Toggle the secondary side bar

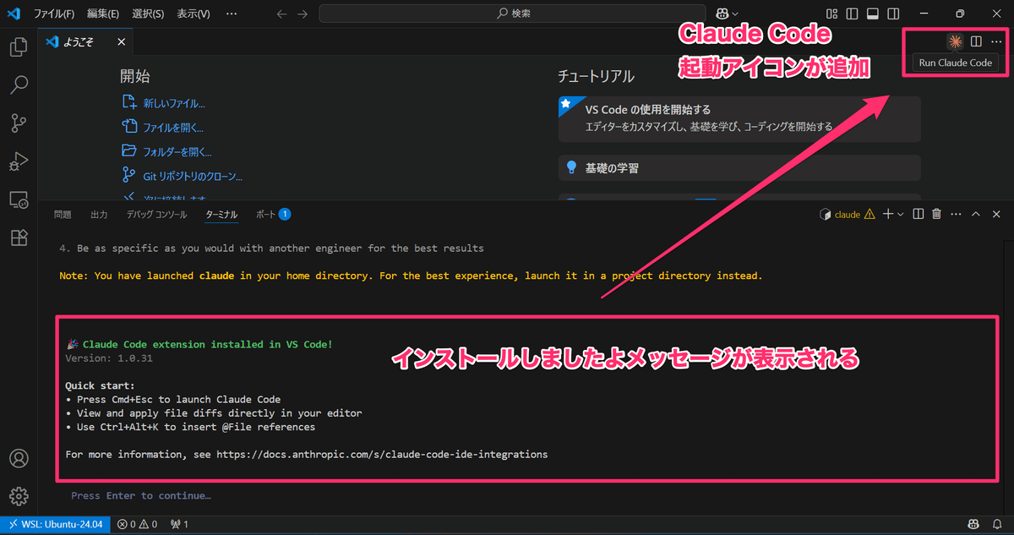(x=892, y=14)
